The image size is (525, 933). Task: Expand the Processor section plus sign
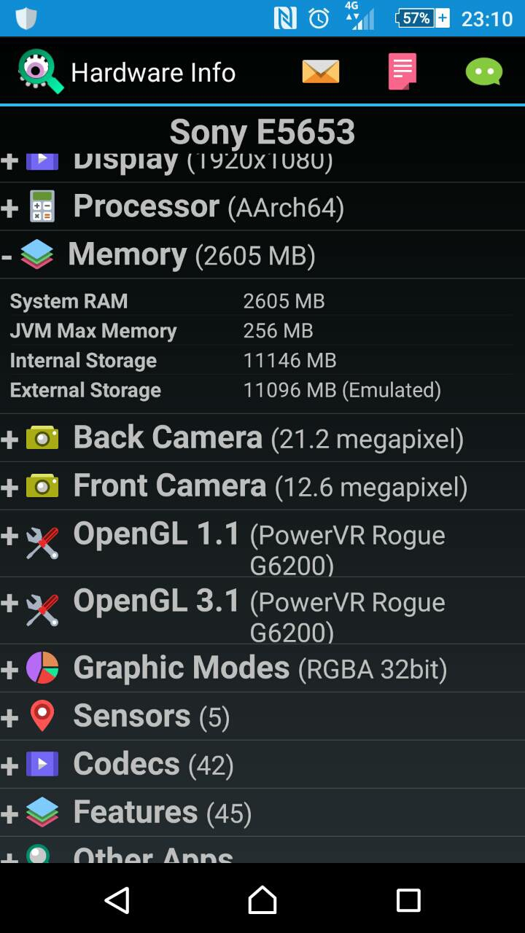click(9, 208)
